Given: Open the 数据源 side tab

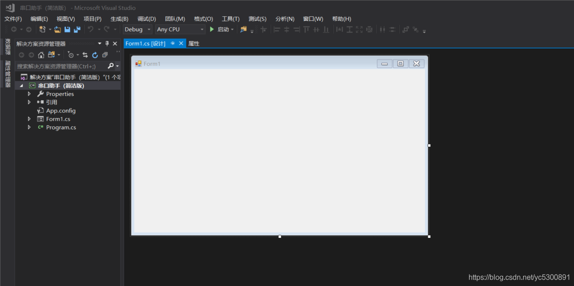Looking at the screenshot, I should click(x=7, y=47).
